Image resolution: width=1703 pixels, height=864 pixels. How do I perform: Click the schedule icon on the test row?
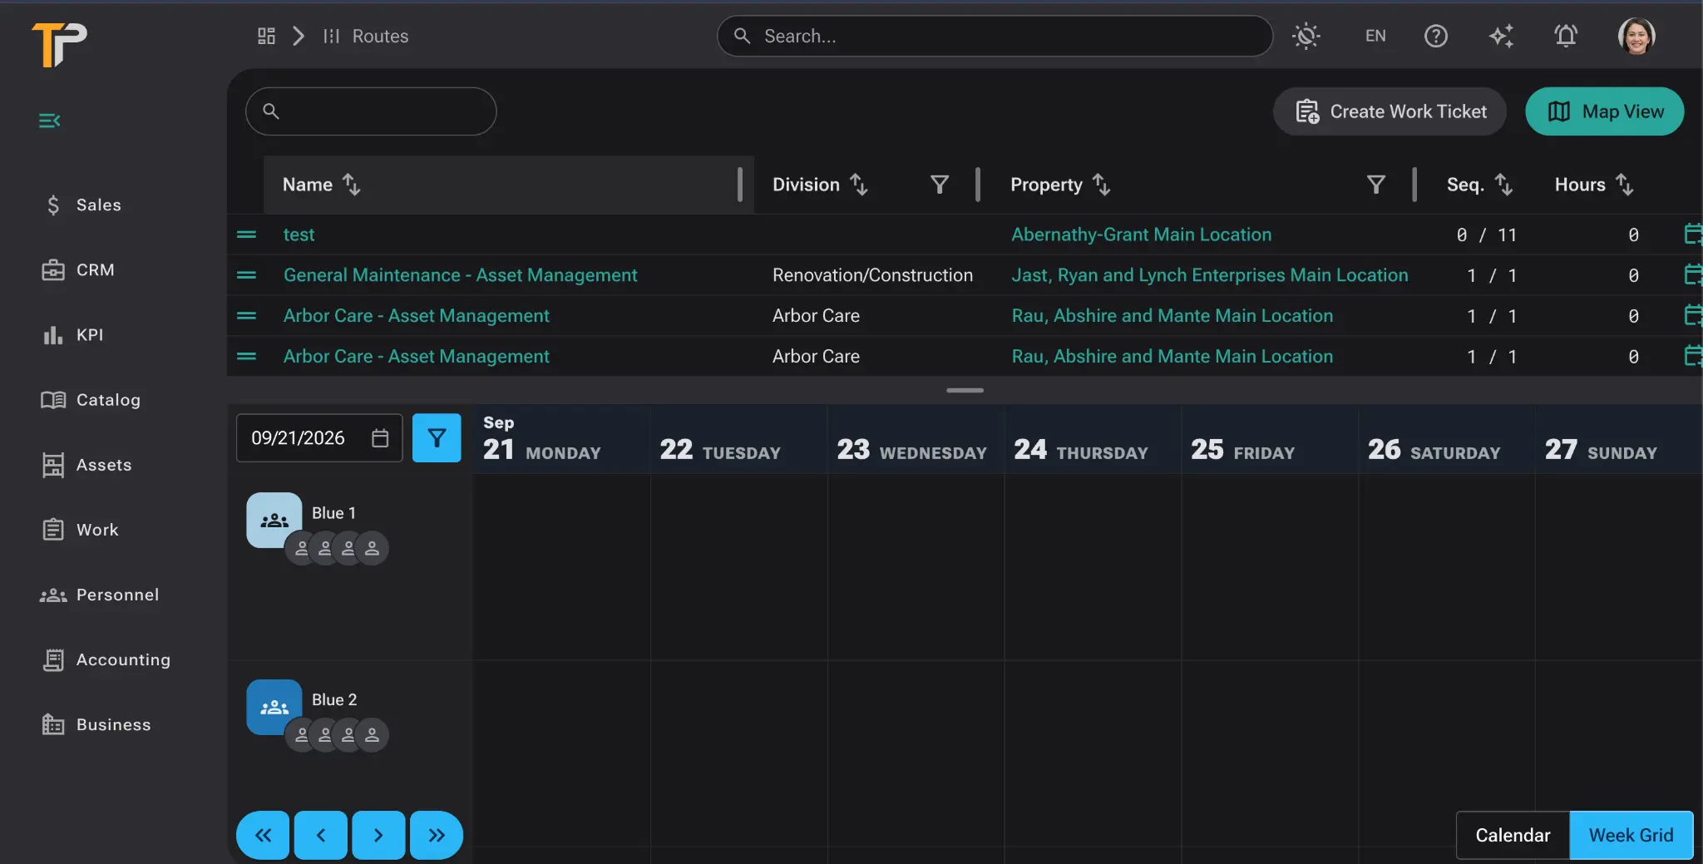point(1692,235)
